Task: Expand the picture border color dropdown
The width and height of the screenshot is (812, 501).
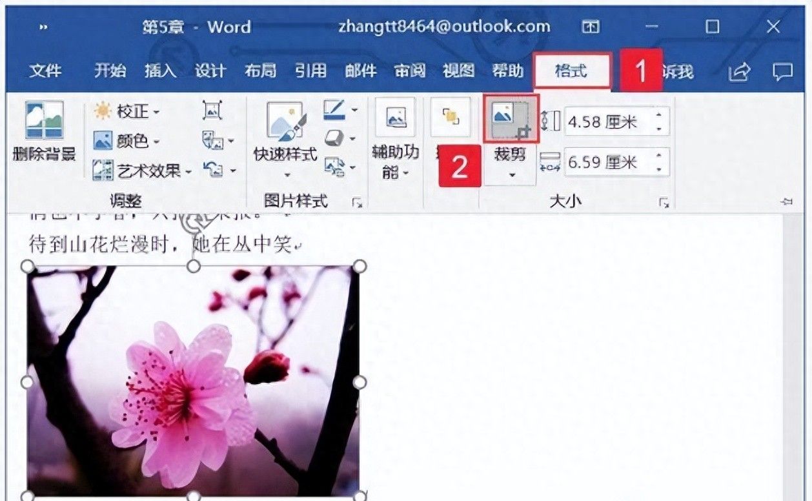Action: pyautogui.click(x=353, y=110)
